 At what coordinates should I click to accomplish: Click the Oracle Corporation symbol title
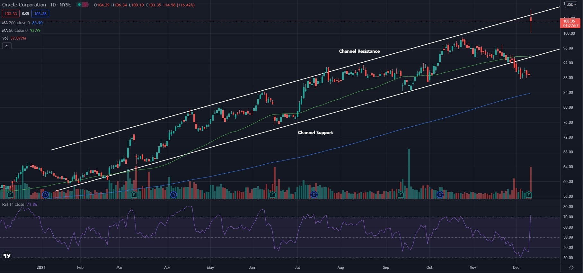pos(24,5)
